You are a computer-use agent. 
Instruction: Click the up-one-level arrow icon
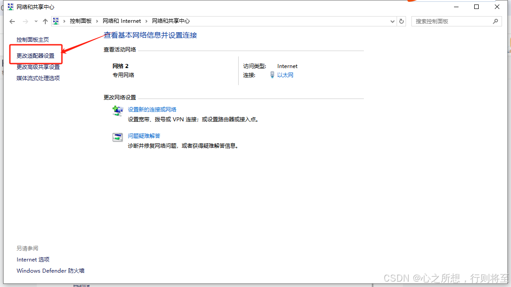coord(45,21)
